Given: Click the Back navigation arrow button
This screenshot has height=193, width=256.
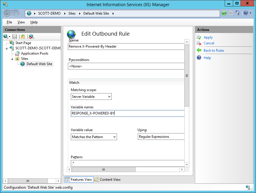Looking at the screenshot, I should click(7, 13).
